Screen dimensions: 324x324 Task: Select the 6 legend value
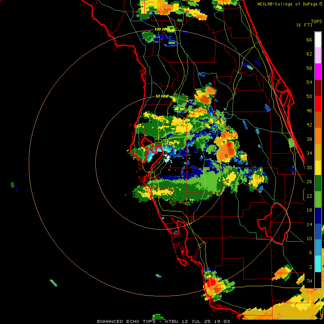click(310, 253)
